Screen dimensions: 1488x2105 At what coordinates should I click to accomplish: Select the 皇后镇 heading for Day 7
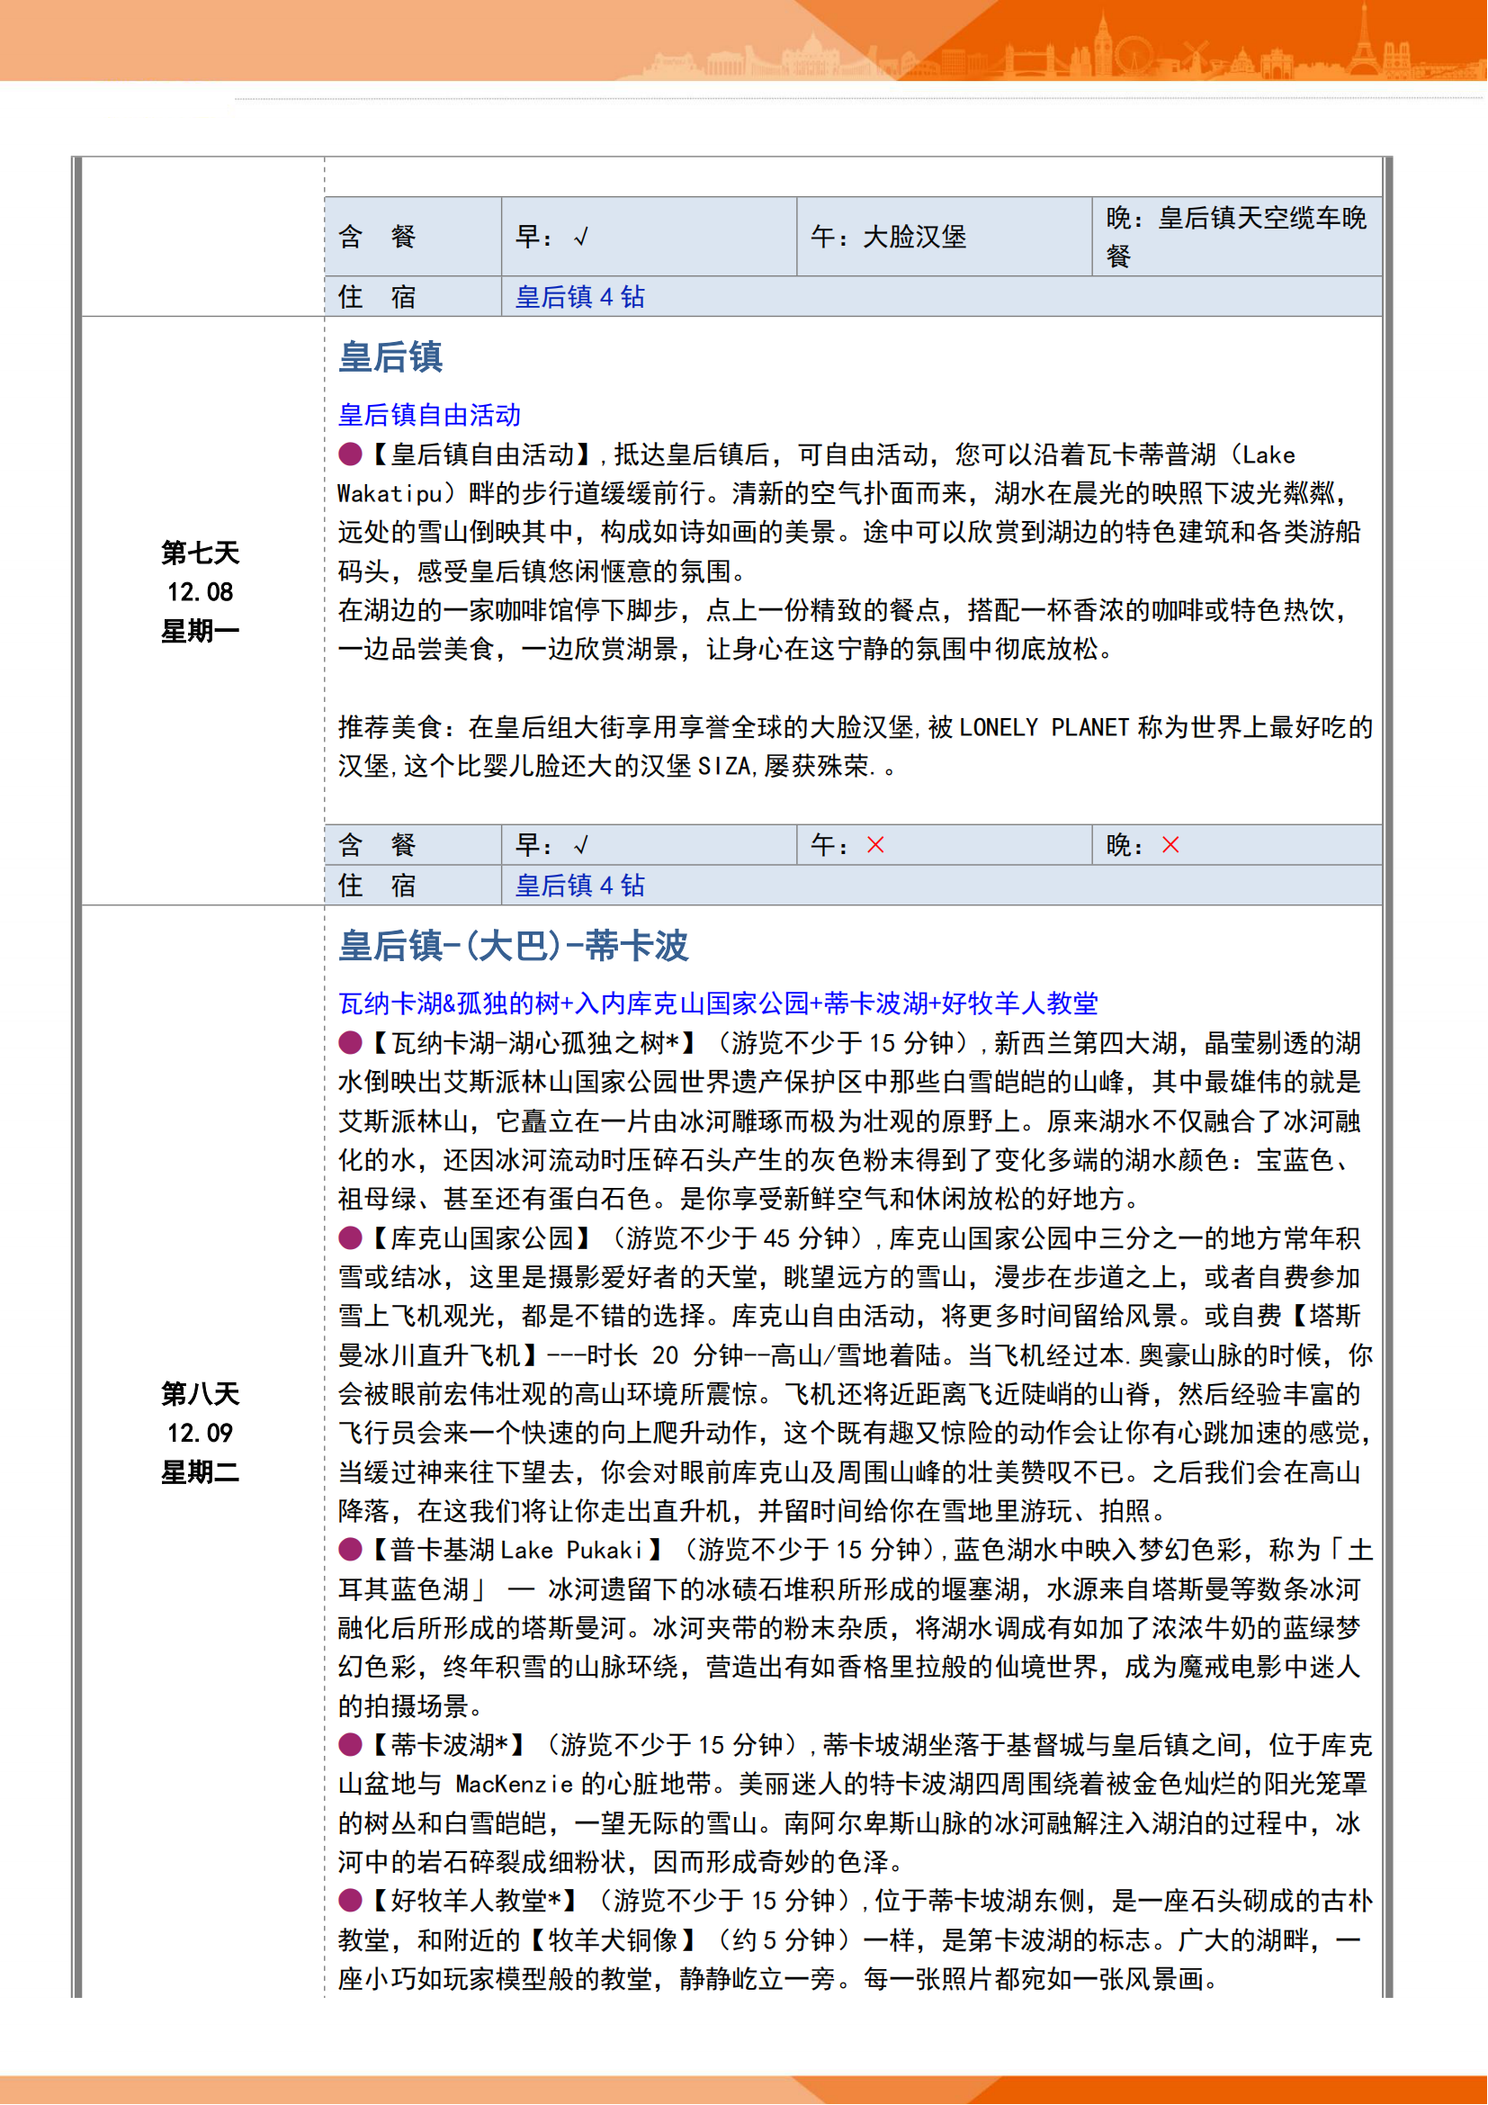click(390, 356)
